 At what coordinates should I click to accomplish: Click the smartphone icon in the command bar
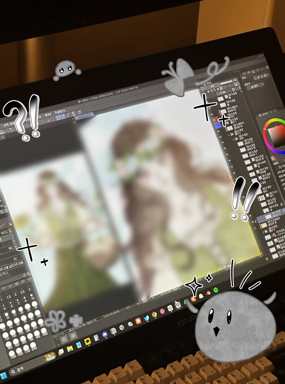pyautogui.click(x=73, y=114)
